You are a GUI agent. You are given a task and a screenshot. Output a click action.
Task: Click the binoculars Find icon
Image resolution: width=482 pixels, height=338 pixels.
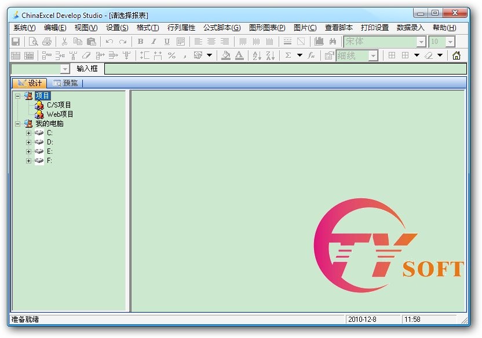(x=333, y=42)
